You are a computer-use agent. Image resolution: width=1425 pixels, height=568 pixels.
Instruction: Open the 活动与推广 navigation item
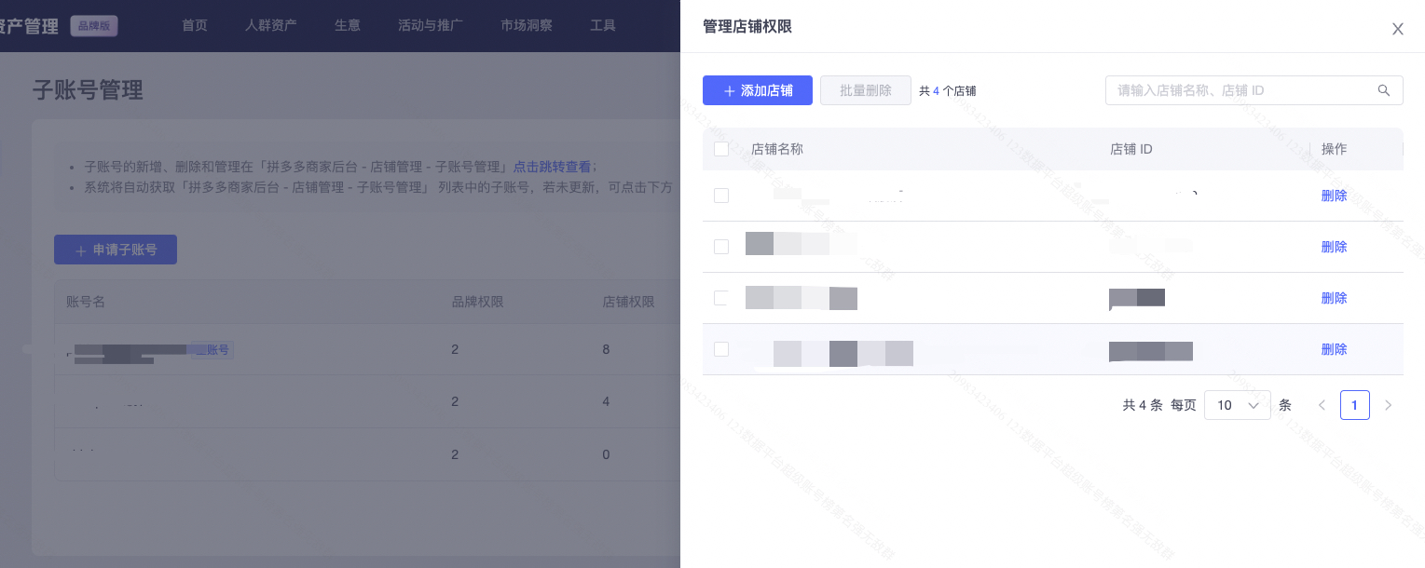point(431,25)
